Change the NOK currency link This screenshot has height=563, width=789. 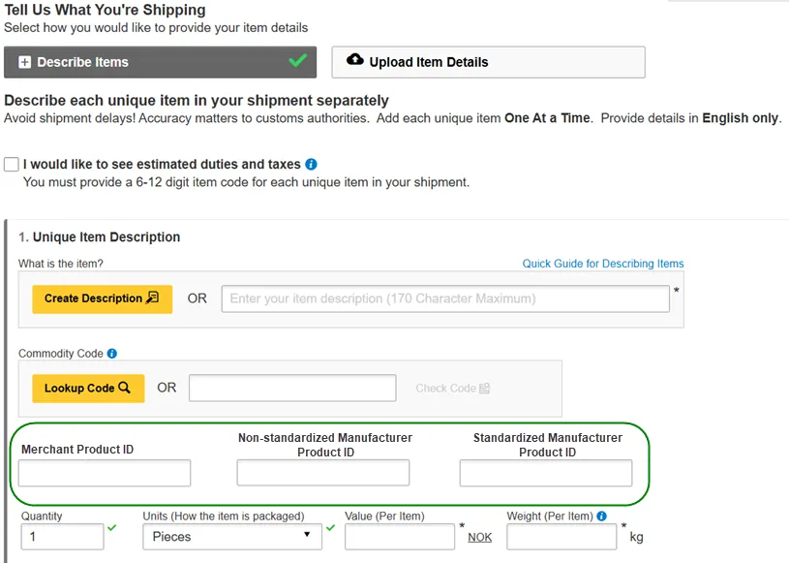[x=479, y=537]
